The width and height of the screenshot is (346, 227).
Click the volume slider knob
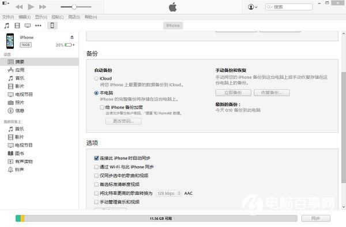click(74, 7)
